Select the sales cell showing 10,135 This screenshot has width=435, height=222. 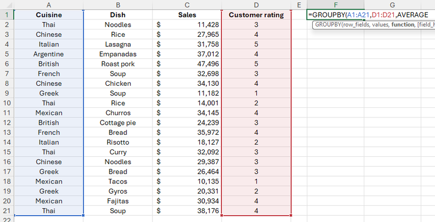click(187, 181)
